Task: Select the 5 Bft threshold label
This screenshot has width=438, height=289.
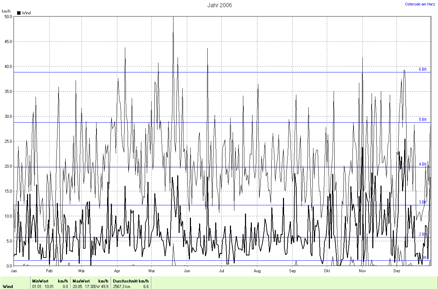Action: 423,120
